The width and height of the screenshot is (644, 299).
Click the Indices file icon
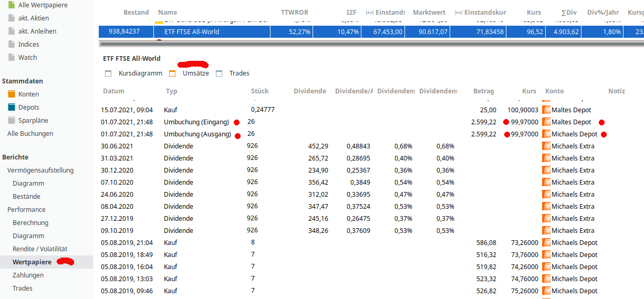(12, 44)
